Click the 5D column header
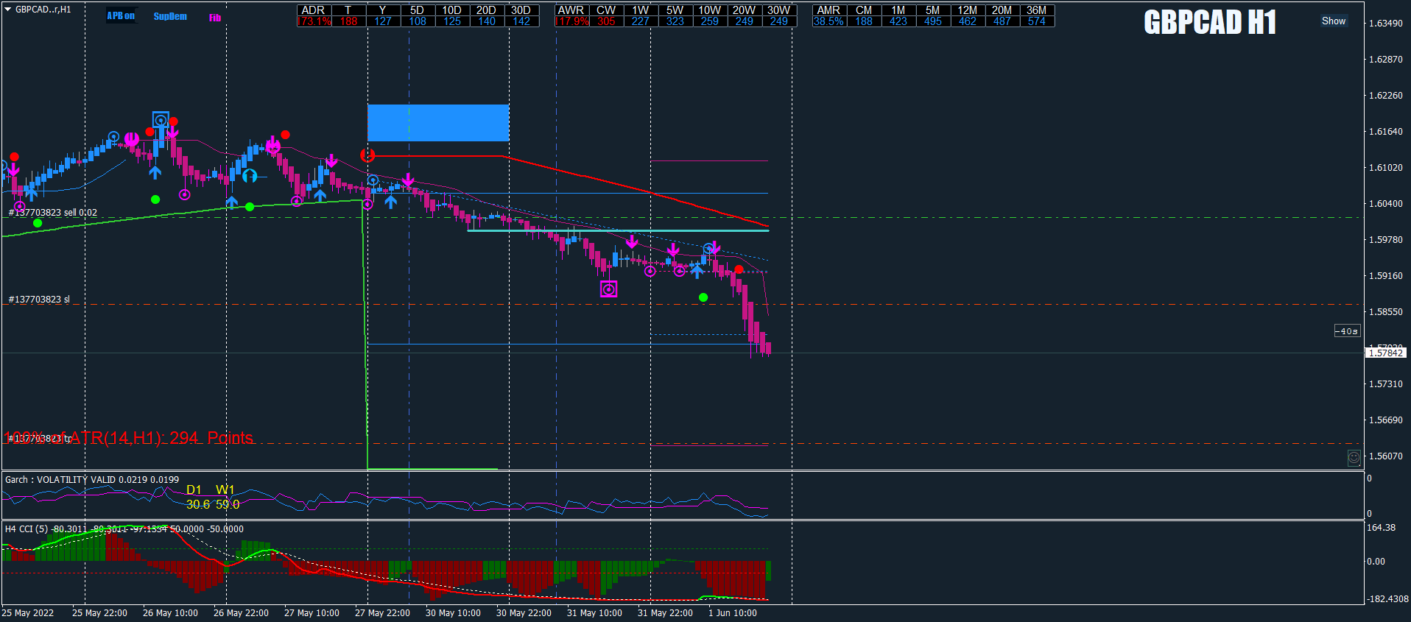The height and width of the screenshot is (622, 1411). pyautogui.click(x=417, y=10)
